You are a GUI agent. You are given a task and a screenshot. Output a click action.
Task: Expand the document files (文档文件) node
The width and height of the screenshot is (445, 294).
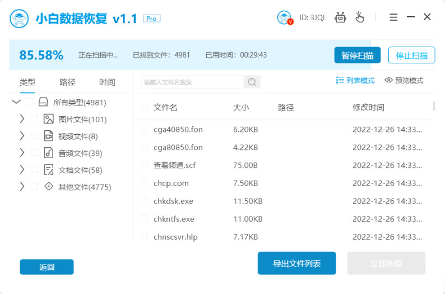(x=22, y=169)
